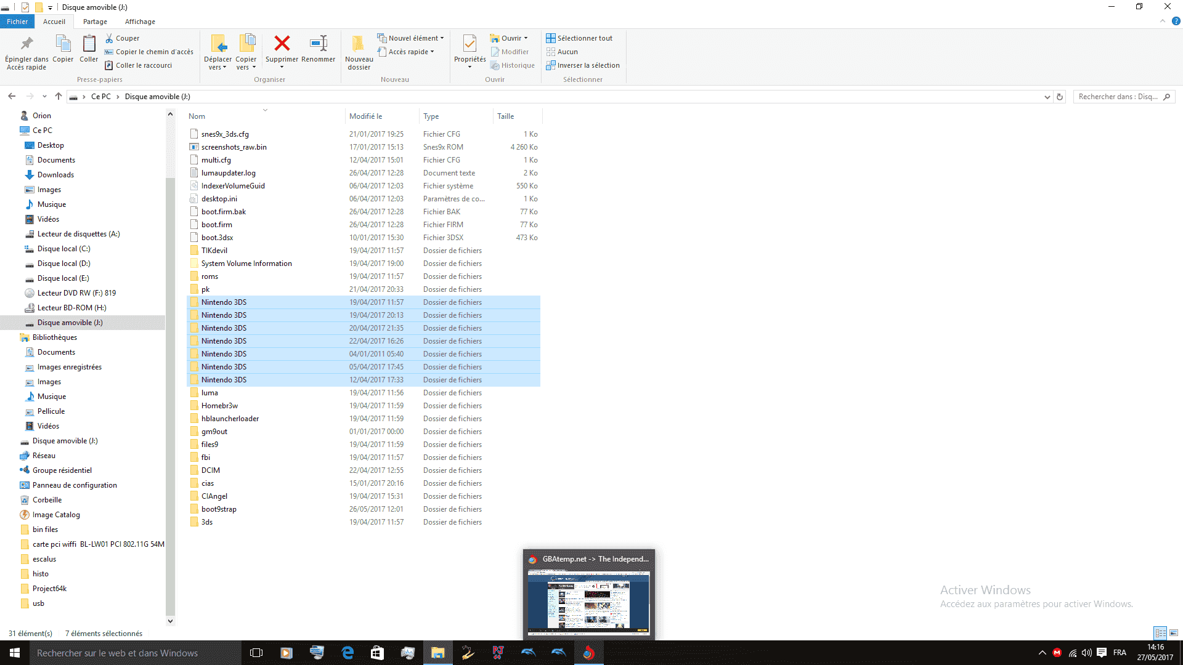
Task: Click the Copier clipboard button
Action: (63, 49)
